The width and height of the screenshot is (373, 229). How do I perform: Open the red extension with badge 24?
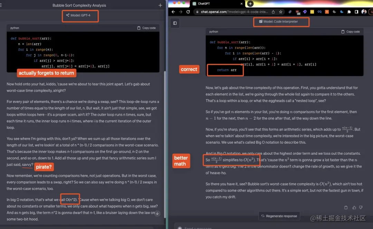coord(298,12)
